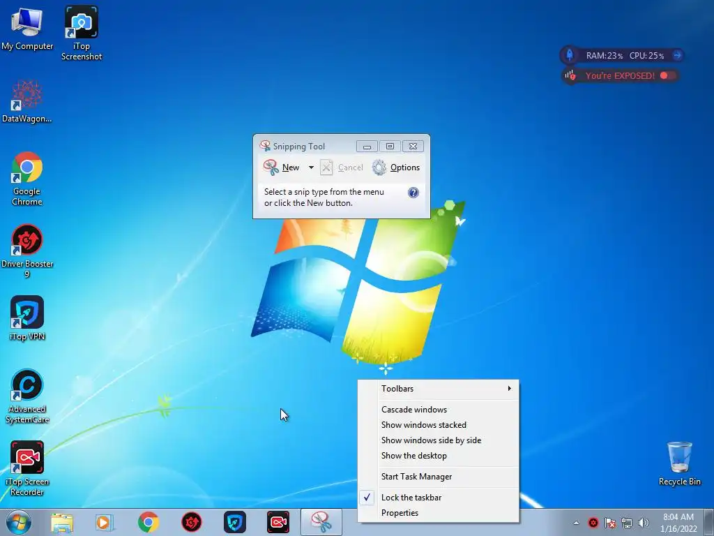Open Windows Explorer from the taskbar
Screen dimensions: 714x536
tap(62, 522)
